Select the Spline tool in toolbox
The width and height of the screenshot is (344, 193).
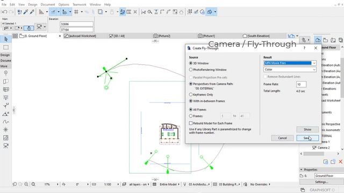coord(6,122)
